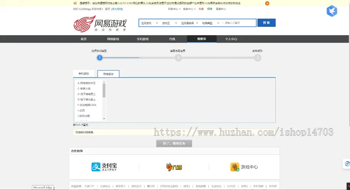This screenshot has height=190, width=350.
Task: Click the 九游 partner logo
Action: [174, 167]
